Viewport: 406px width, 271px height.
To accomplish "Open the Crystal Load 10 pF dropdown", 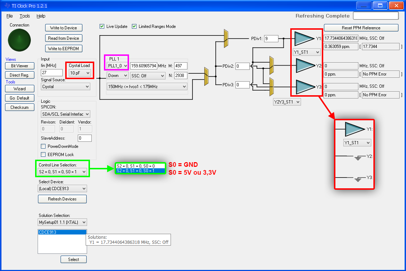I will click(x=80, y=73).
